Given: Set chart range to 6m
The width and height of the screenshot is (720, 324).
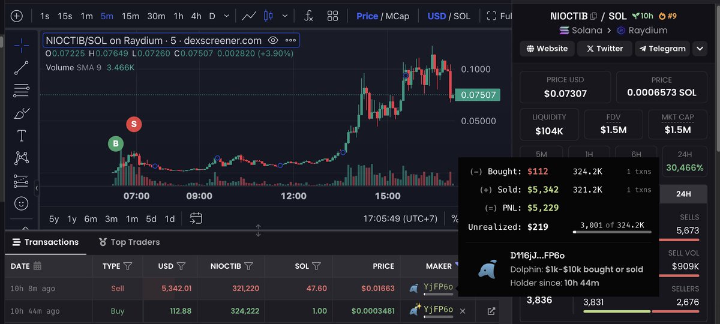Looking at the screenshot, I should (x=91, y=219).
